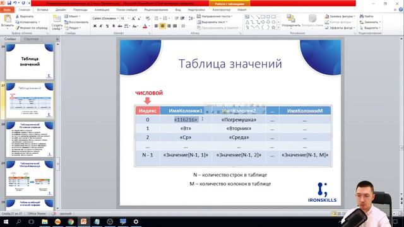Image resolution: width=404 pixels, height=227 pixels.
Task: Switch to Outline (Структура) pane tab
Action: 32,39
